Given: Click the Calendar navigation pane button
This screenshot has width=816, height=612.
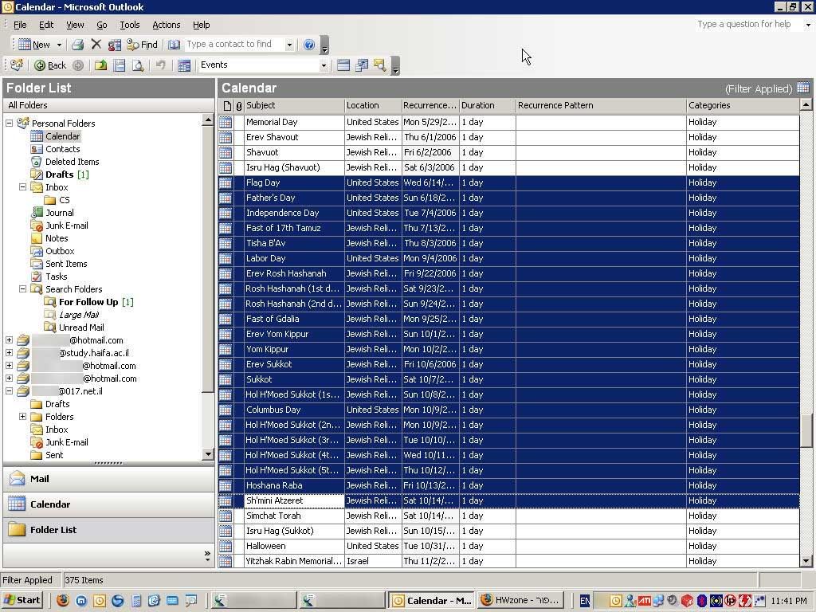Looking at the screenshot, I should [108, 504].
